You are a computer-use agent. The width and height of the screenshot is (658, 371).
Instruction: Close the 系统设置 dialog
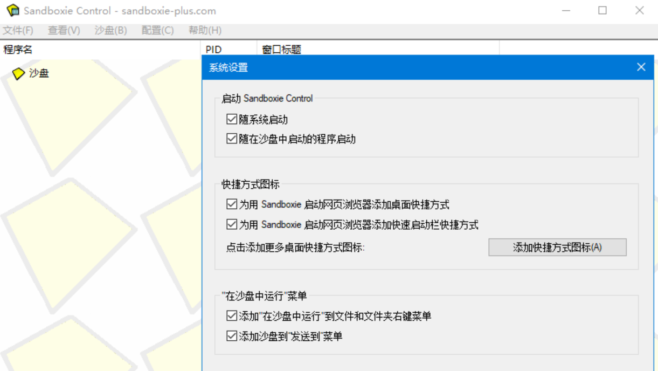641,67
